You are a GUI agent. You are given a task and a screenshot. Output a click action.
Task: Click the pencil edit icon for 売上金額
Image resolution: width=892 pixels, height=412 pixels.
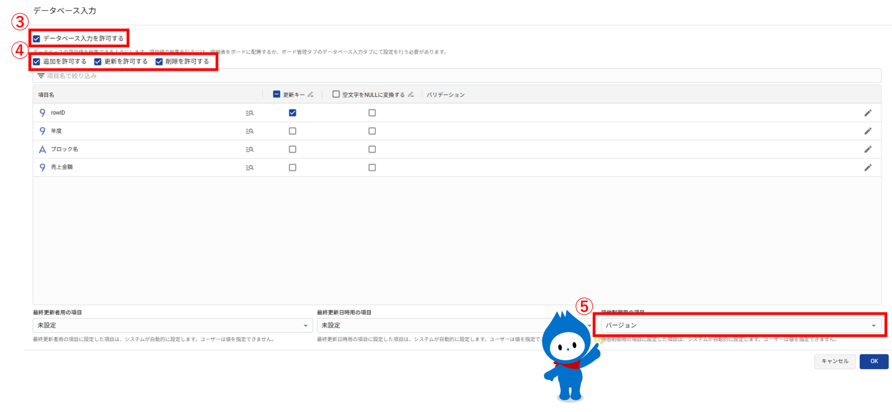pyautogui.click(x=868, y=168)
